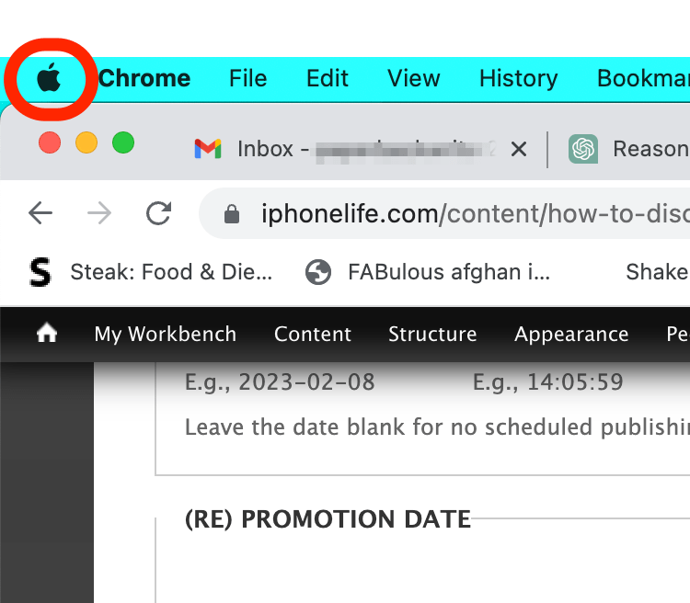Open the FABulous afghan bookmark
This screenshot has width=690, height=603.
point(429,272)
